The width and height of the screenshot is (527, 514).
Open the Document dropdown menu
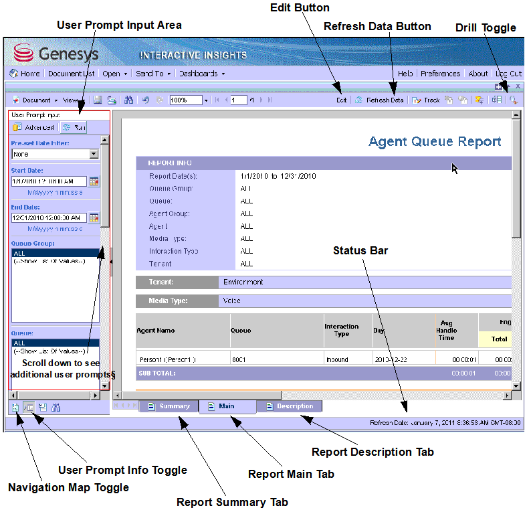point(35,100)
